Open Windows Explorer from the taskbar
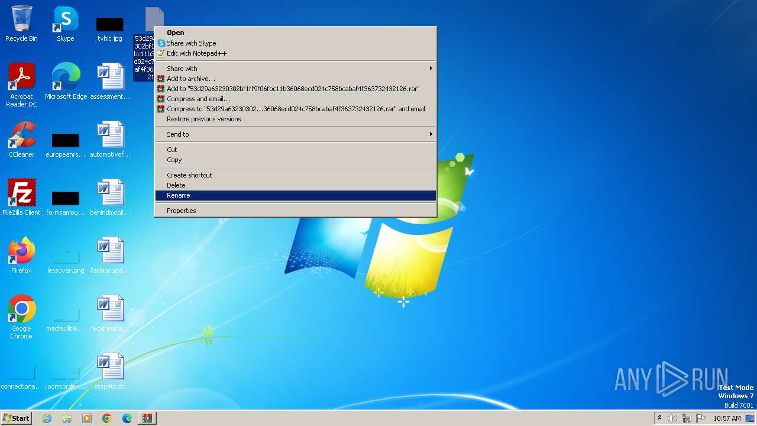This screenshot has width=757, height=426. [67, 418]
